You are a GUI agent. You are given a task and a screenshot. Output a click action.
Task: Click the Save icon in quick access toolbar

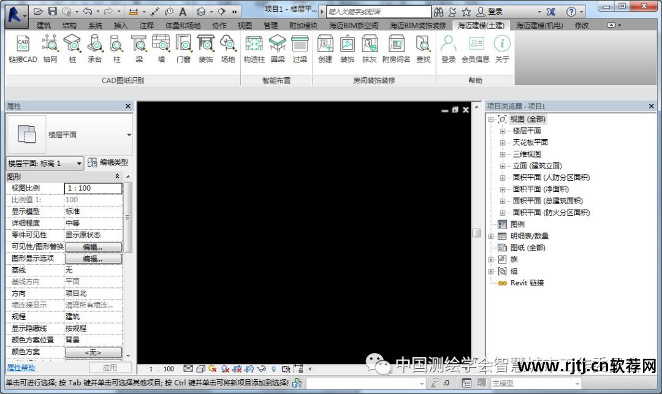point(52,12)
